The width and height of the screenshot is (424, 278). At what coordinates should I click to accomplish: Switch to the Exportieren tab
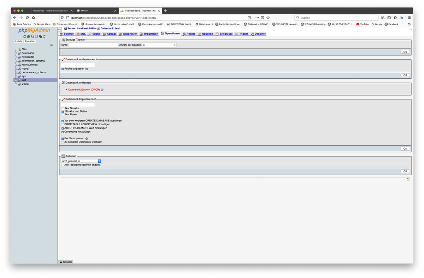128,34
